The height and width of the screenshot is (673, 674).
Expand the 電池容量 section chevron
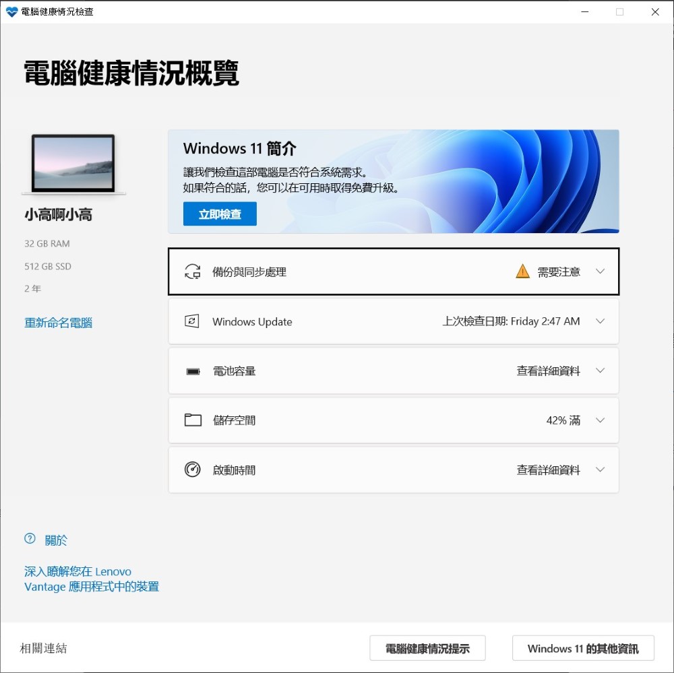pos(600,371)
